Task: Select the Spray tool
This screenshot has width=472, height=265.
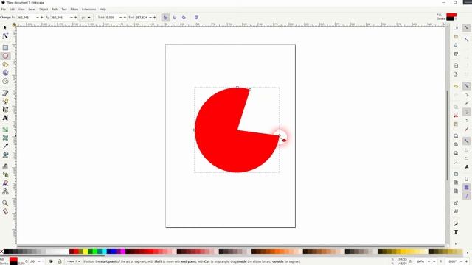Action: [x=5, y=174]
